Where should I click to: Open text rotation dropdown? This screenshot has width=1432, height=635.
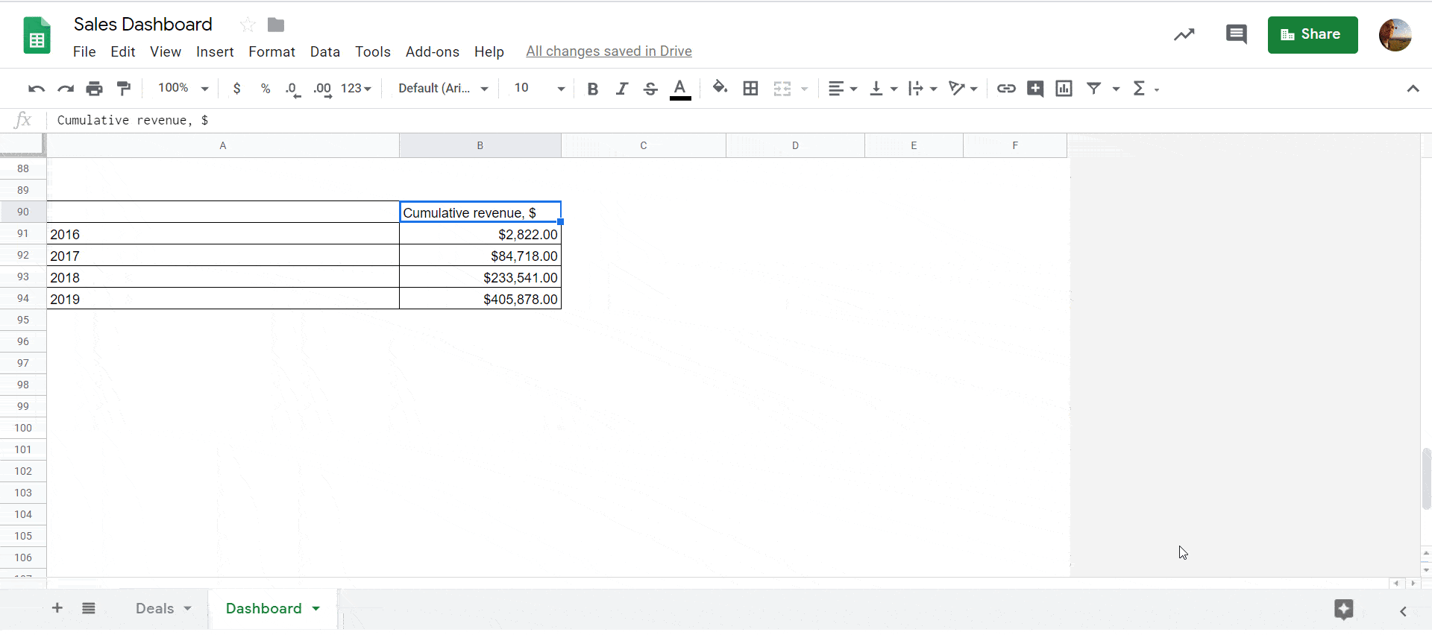coord(963,89)
